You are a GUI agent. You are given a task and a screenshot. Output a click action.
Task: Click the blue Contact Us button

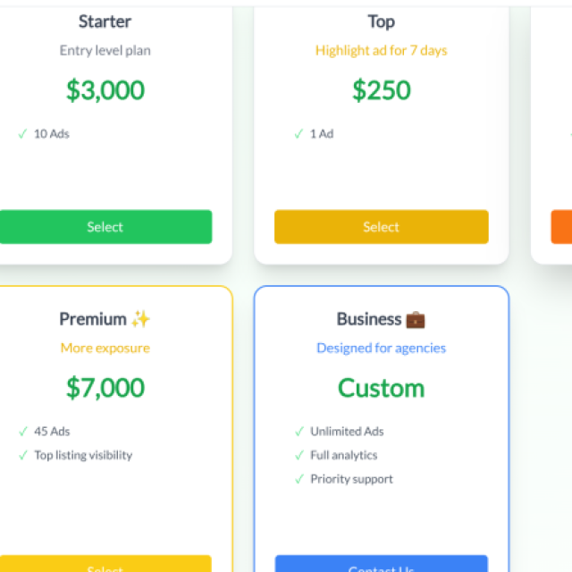click(x=382, y=563)
